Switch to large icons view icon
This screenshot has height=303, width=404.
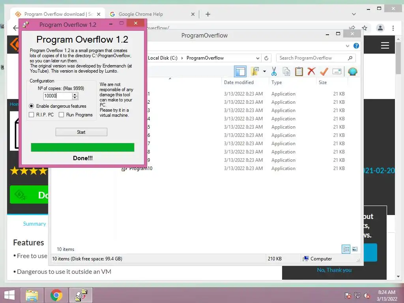tap(355, 249)
